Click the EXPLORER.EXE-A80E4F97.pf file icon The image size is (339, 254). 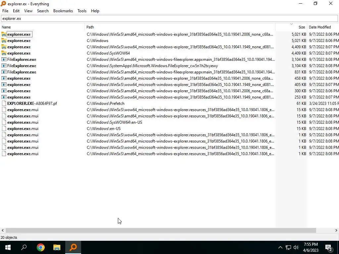click(x=4, y=103)
